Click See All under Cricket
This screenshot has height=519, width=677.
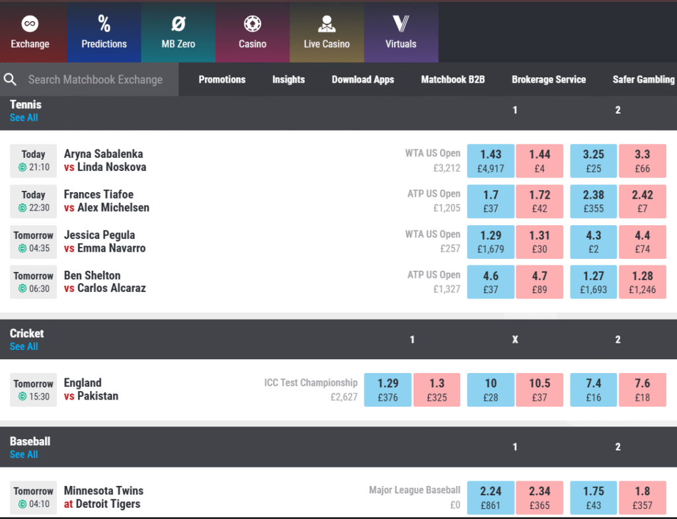click(x=24, y=347)
